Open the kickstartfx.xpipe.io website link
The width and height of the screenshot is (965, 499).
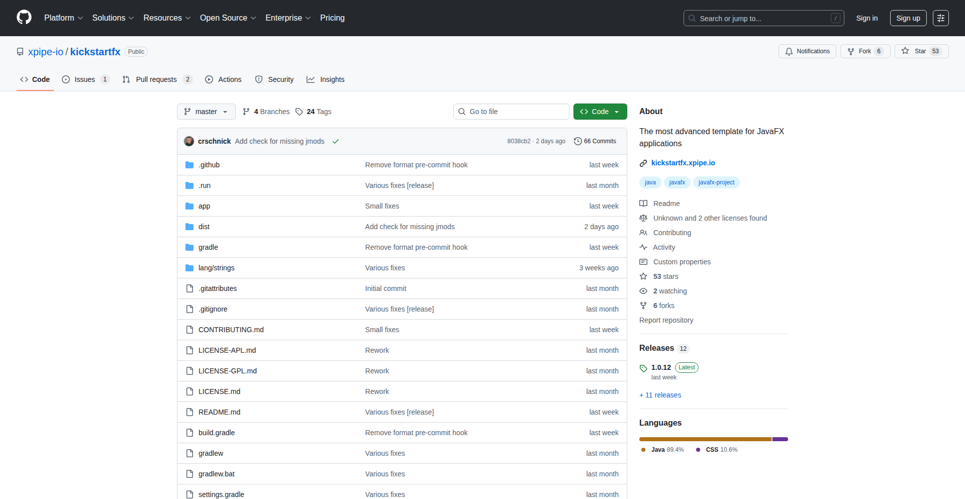683,163
